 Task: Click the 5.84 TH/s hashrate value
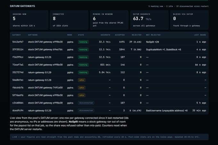(x=105, y=72)
